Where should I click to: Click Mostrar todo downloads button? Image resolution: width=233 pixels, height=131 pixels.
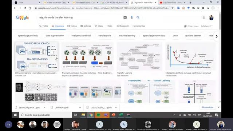coord(208,107)
